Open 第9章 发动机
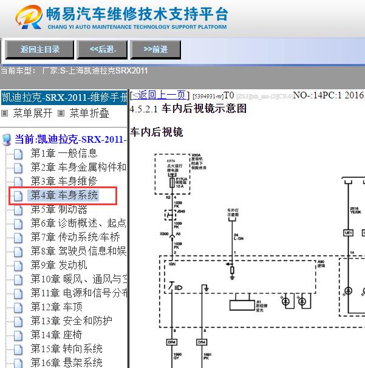Screen dimensions: 365x368 click(59, 265)
